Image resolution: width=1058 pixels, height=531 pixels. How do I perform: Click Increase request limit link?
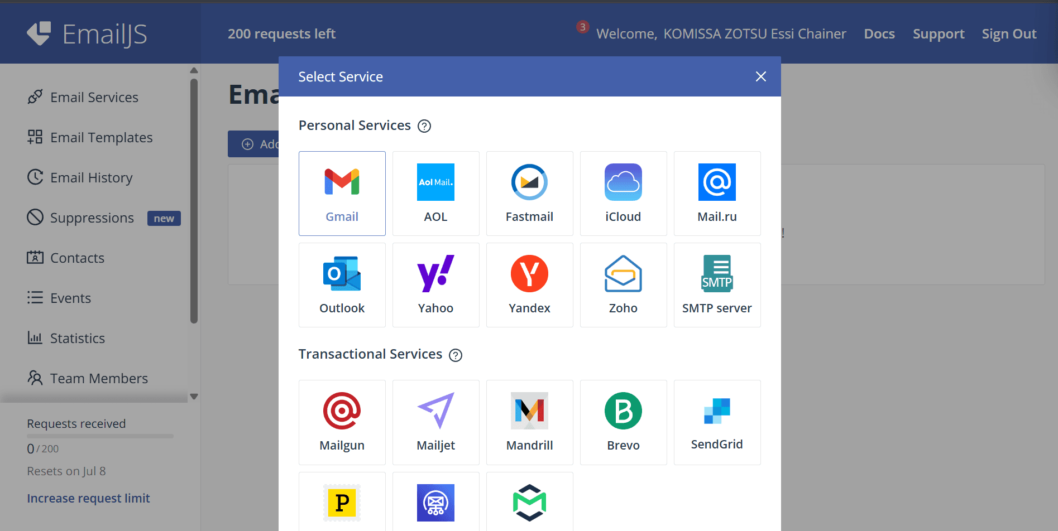tap(88, 498)
